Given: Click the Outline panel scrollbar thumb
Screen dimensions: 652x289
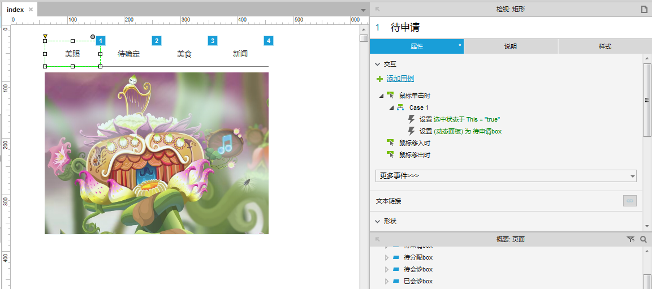Looking at the screenshot, I should pos(647,281).
